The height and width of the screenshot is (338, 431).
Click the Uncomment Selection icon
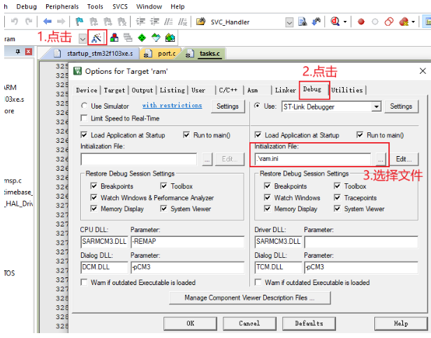(182, 22)
